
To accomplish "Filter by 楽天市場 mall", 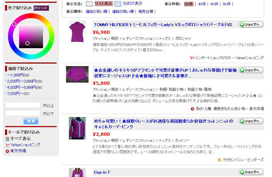I will pyautogui.click(x=18, y=151).
